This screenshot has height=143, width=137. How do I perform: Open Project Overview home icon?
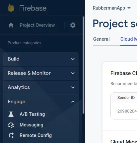(11, 25)
